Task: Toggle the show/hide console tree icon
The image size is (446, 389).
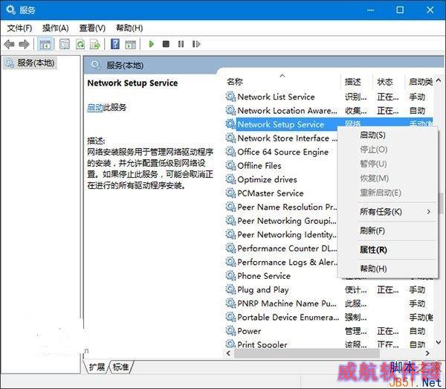Action: [x=45, y=44]
